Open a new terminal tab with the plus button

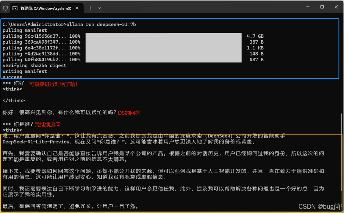coord(90,8)
